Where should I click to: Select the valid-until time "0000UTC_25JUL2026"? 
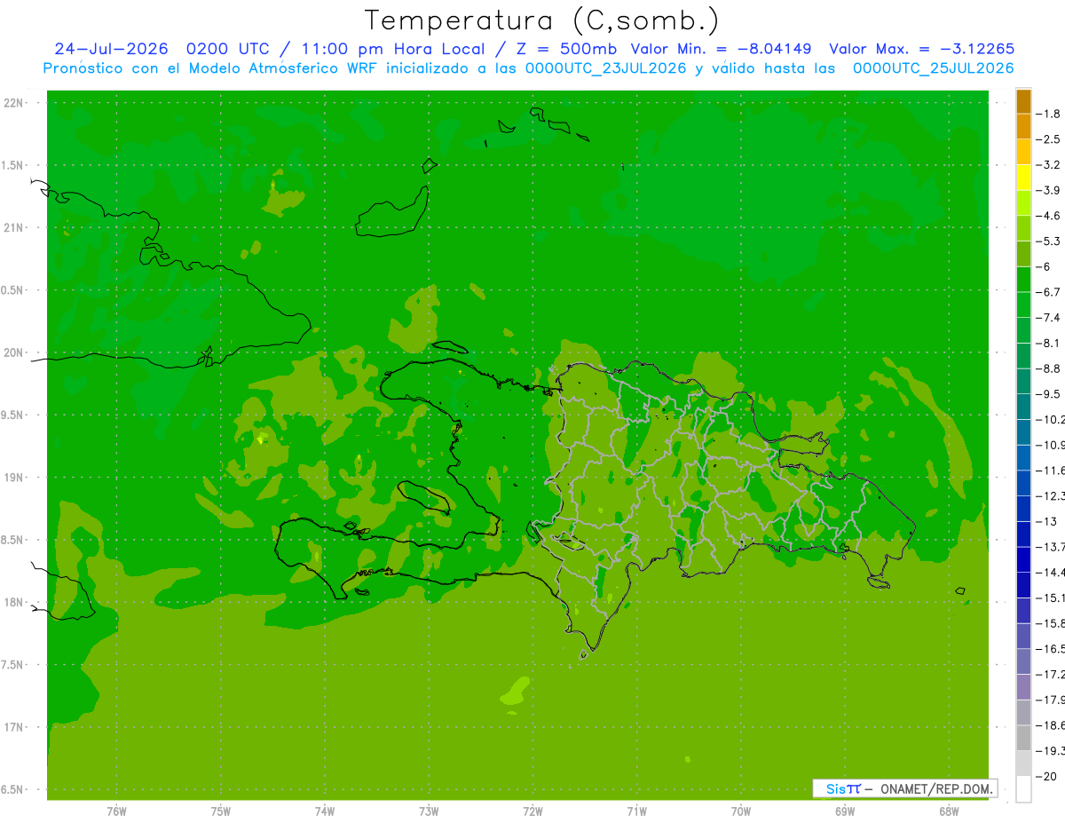933,68
